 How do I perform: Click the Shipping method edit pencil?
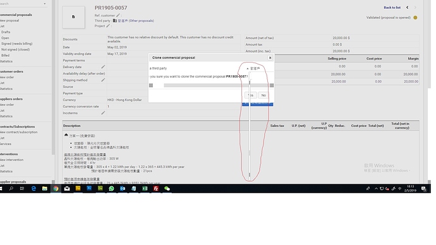click(x=103, y=80)
